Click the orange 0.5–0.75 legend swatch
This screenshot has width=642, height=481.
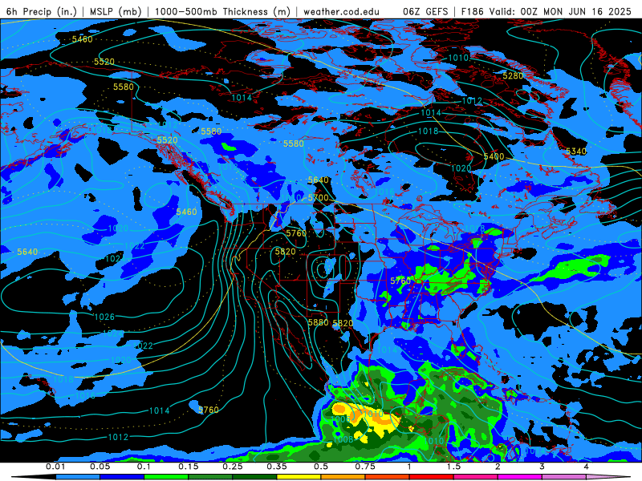coord(343,477)
